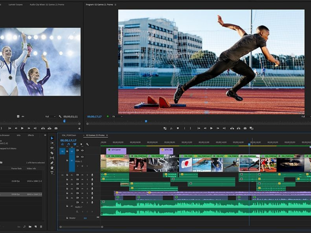The width and height of the screenshot is (311, 233).
Task: Open timeline display settings wrench
Action: click(87, 144)
